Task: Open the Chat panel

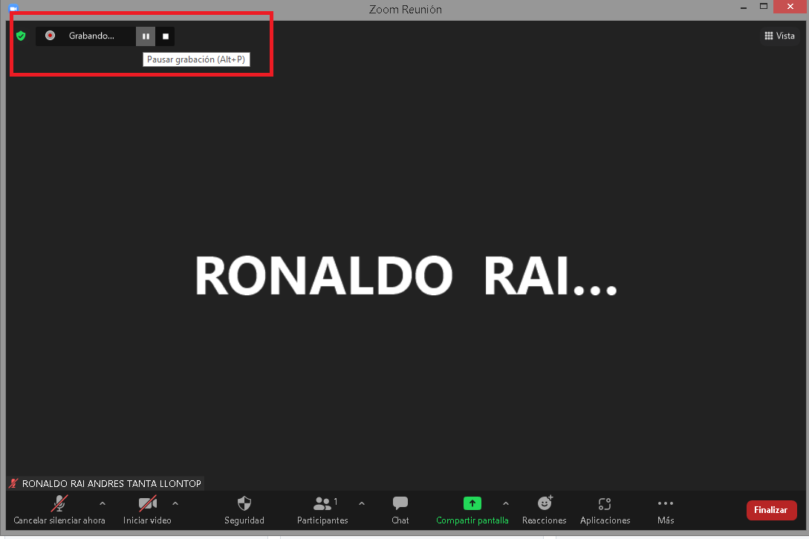Action: [x=400, y=510]
